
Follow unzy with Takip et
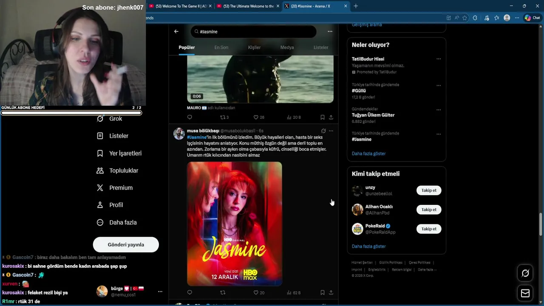429,190
